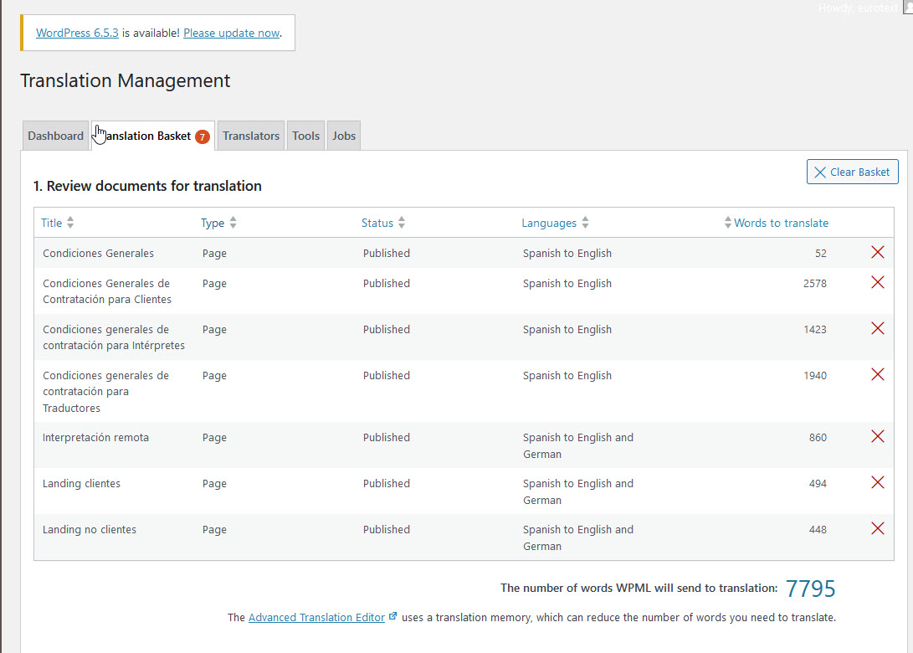Open the Advanced Translation Editor link
Screen dimensions: 913x653
pyautogui.click(x=316, y=617)
